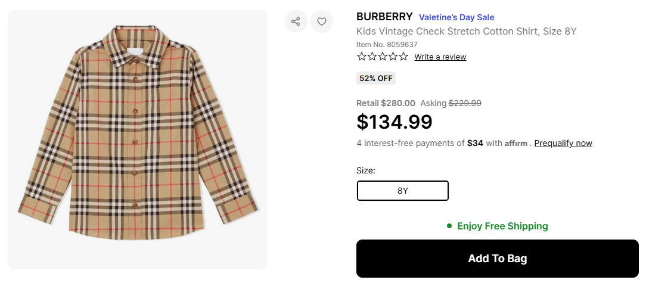Rate the product one star
The image size is (646, 286).
point(362,57)
